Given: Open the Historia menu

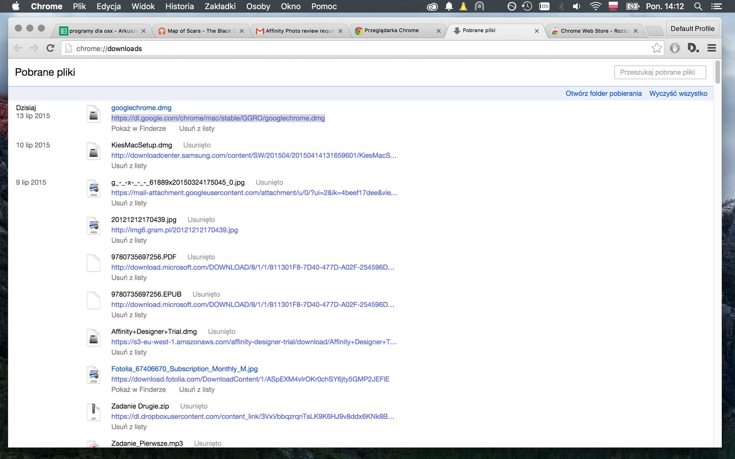Looking at the screenshot, I should pos(179,6).
